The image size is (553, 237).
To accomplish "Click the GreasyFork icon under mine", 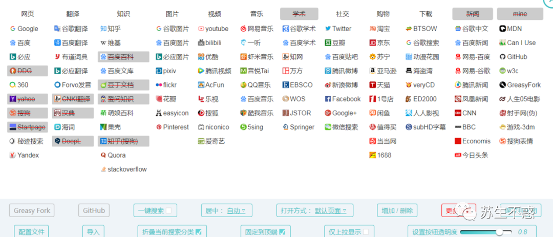I will [503, 85].
